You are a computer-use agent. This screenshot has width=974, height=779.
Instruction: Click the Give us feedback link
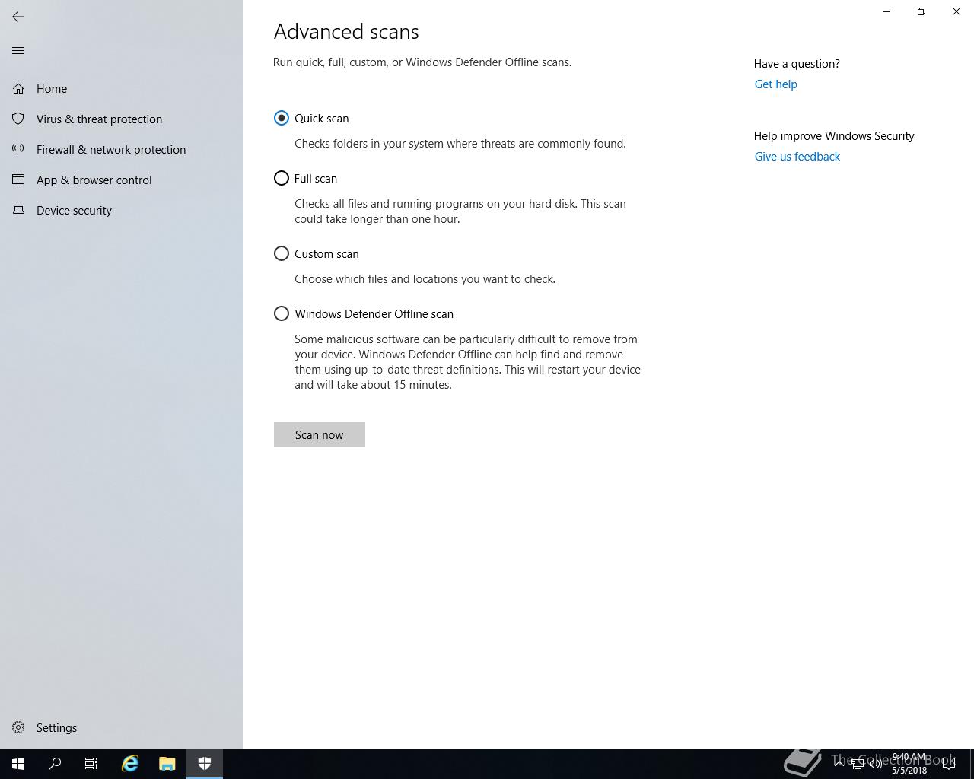[797, 157]
